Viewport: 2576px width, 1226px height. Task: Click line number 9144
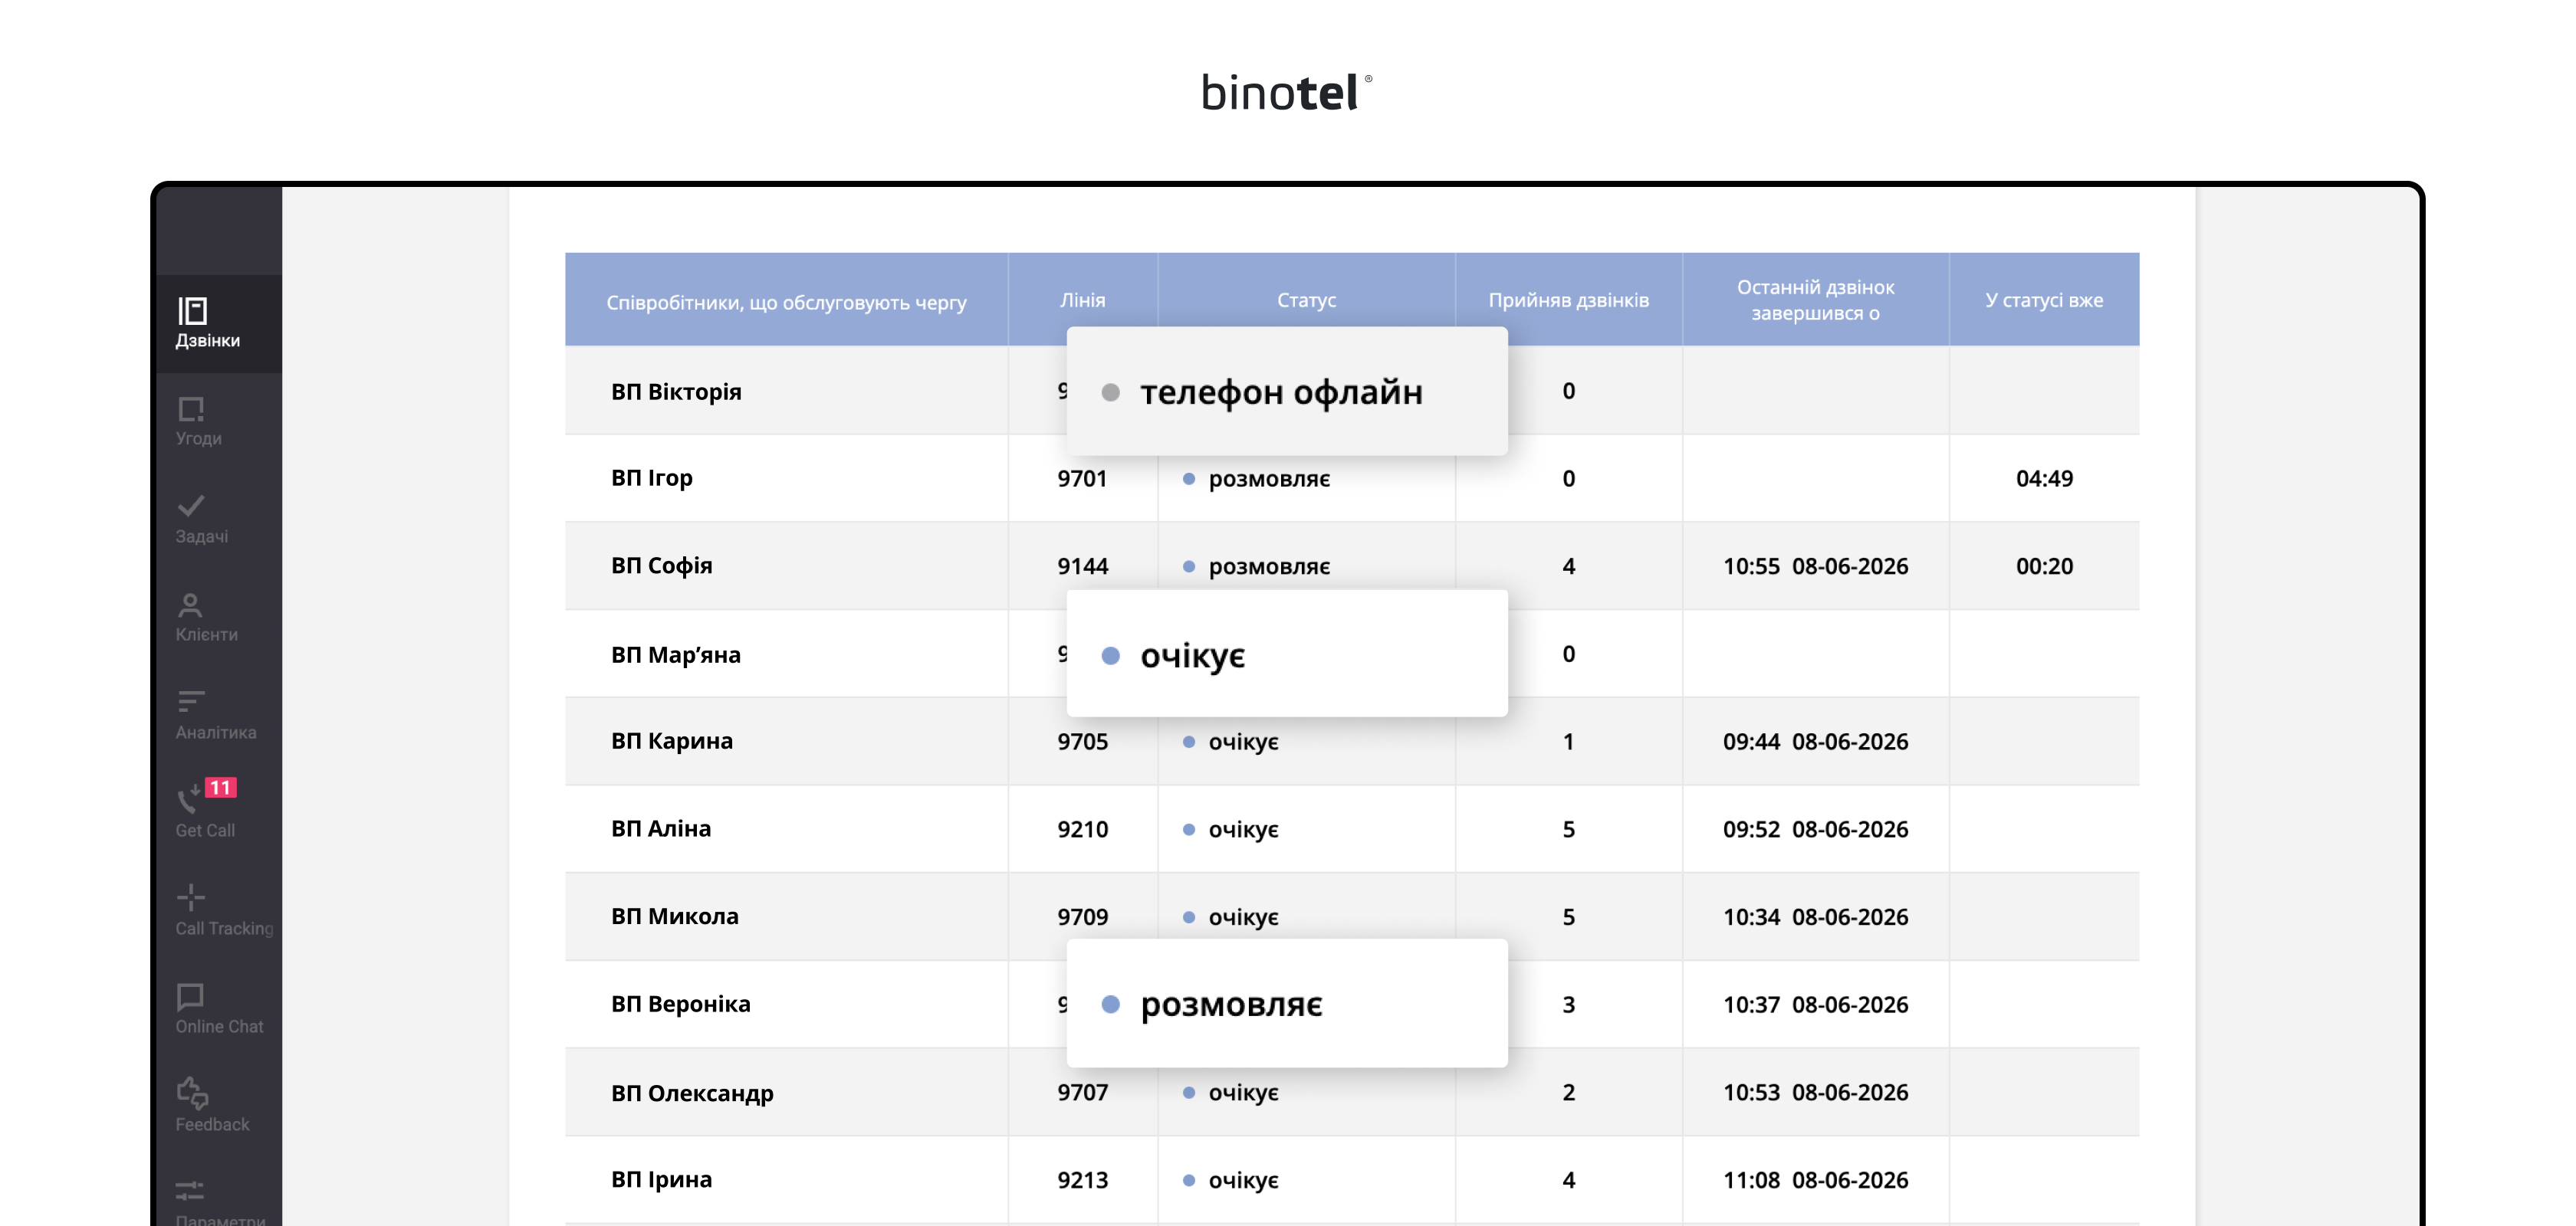pyautogui.click(x=1083, y=566)
